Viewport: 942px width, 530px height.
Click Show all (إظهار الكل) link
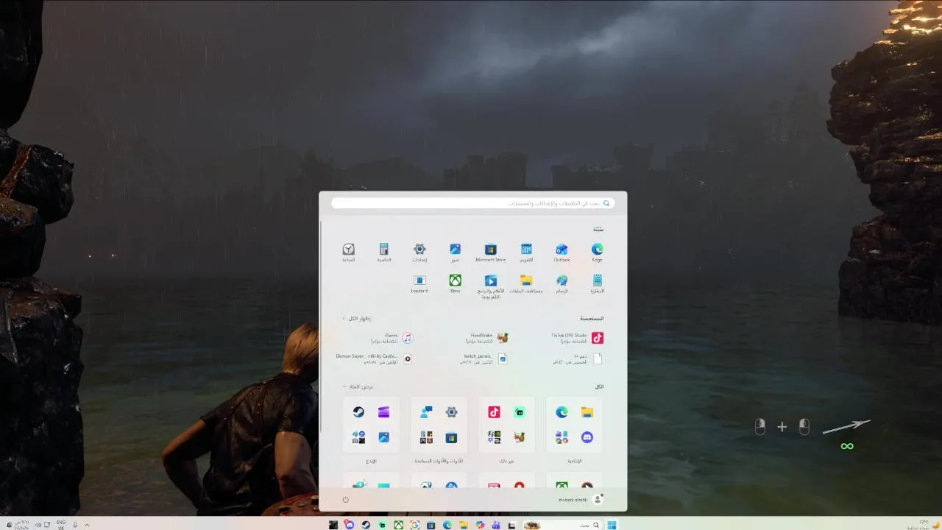[356, 319]
